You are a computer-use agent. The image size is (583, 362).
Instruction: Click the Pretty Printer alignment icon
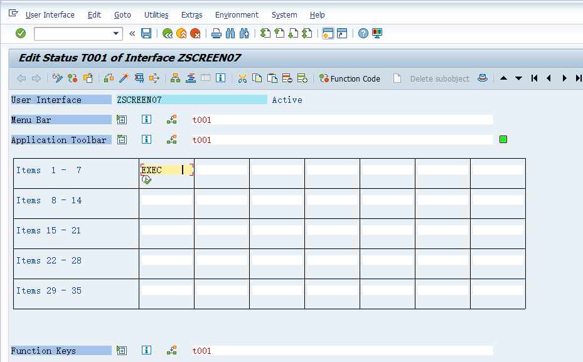190,78
